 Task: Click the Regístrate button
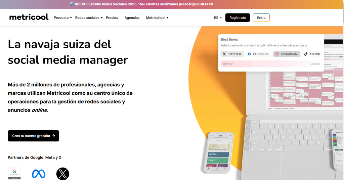(x=238, y=17)
